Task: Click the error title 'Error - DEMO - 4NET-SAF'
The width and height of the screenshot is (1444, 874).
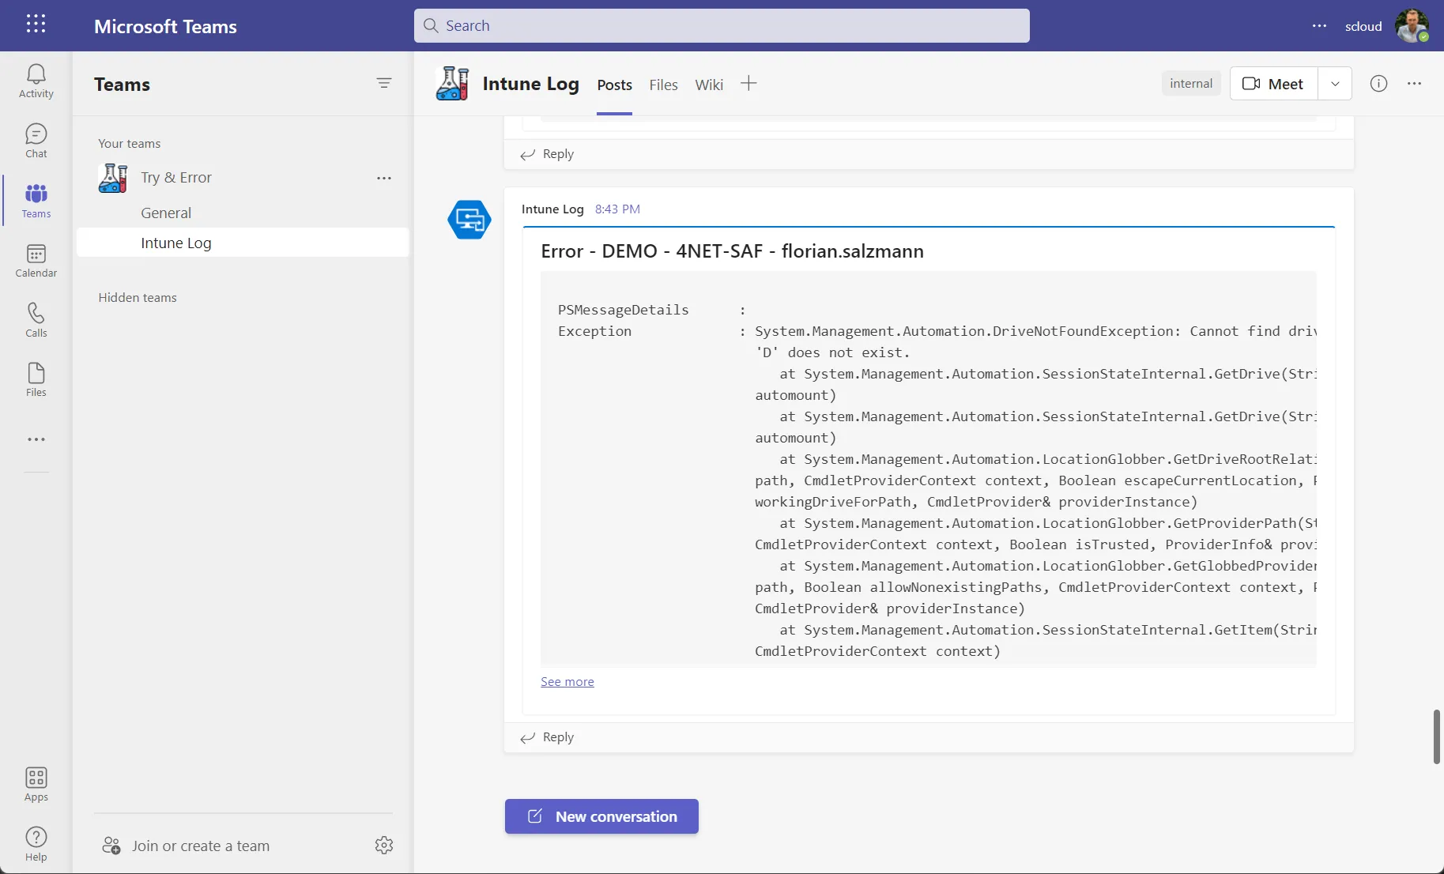Action: pyautogui.click(x=732, y=251)
